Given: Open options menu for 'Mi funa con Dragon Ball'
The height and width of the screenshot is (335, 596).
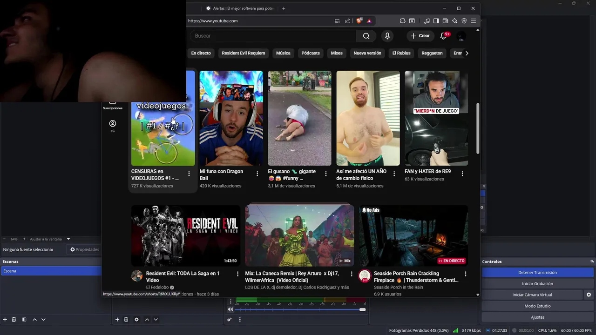Looking at the screenshot, I should tap(257, 174).
